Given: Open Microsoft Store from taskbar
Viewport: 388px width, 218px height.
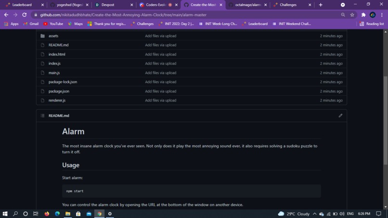Looking at the screenshot, I should (x=78, y=214).
